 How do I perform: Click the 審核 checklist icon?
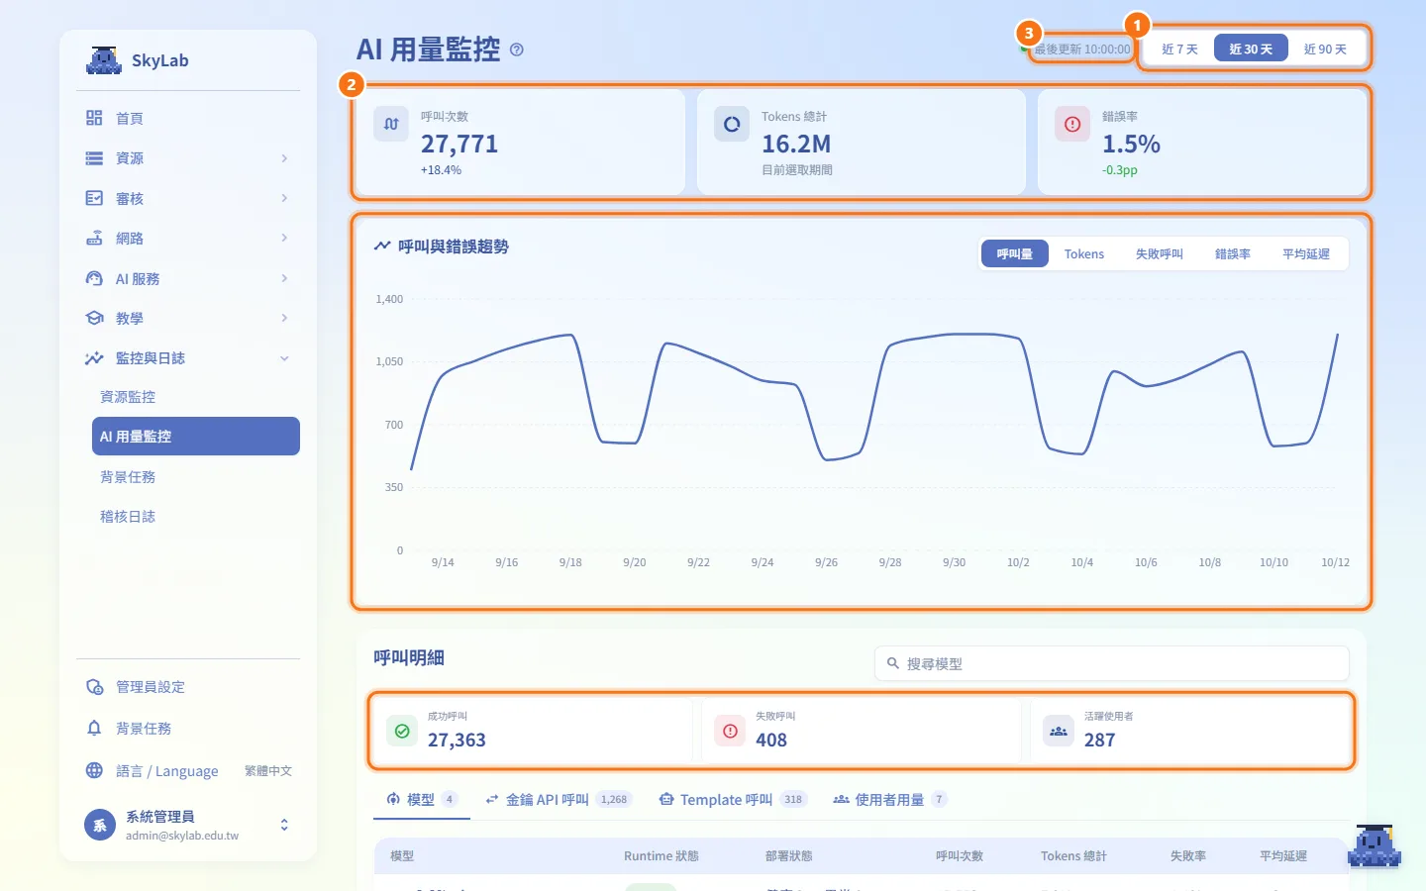click(94, 198)
